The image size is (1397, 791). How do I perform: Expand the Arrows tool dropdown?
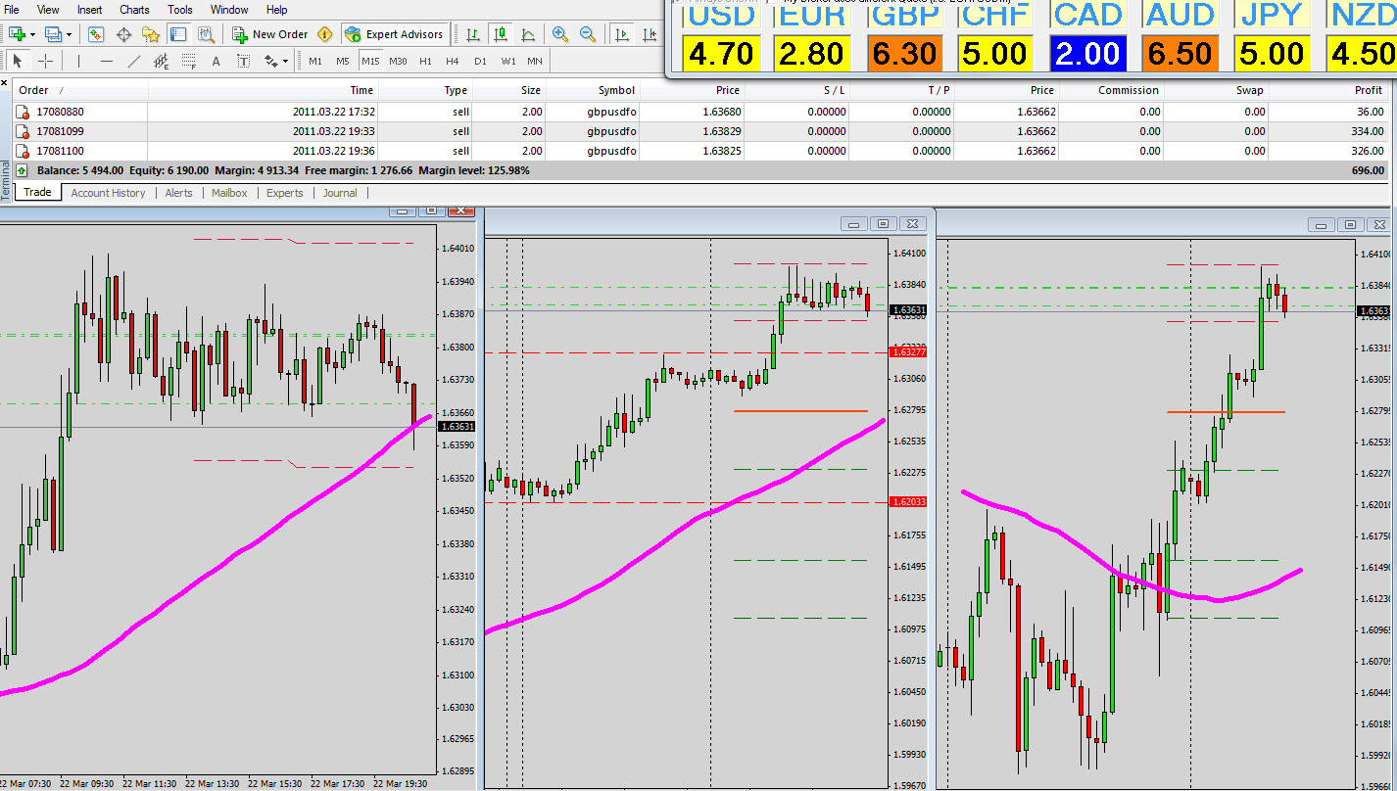point(285,61)
